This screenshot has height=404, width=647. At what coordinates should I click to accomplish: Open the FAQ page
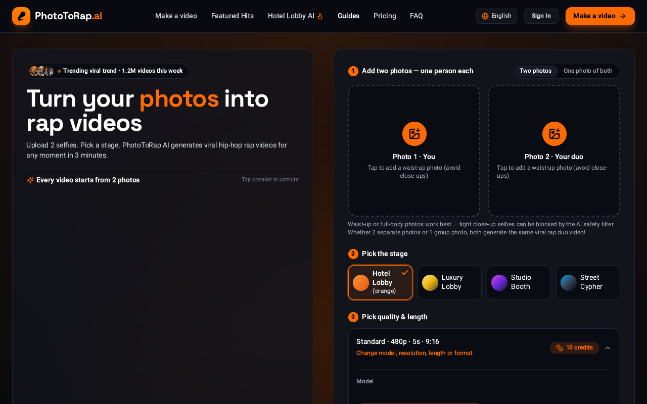[x=417, y=16]
